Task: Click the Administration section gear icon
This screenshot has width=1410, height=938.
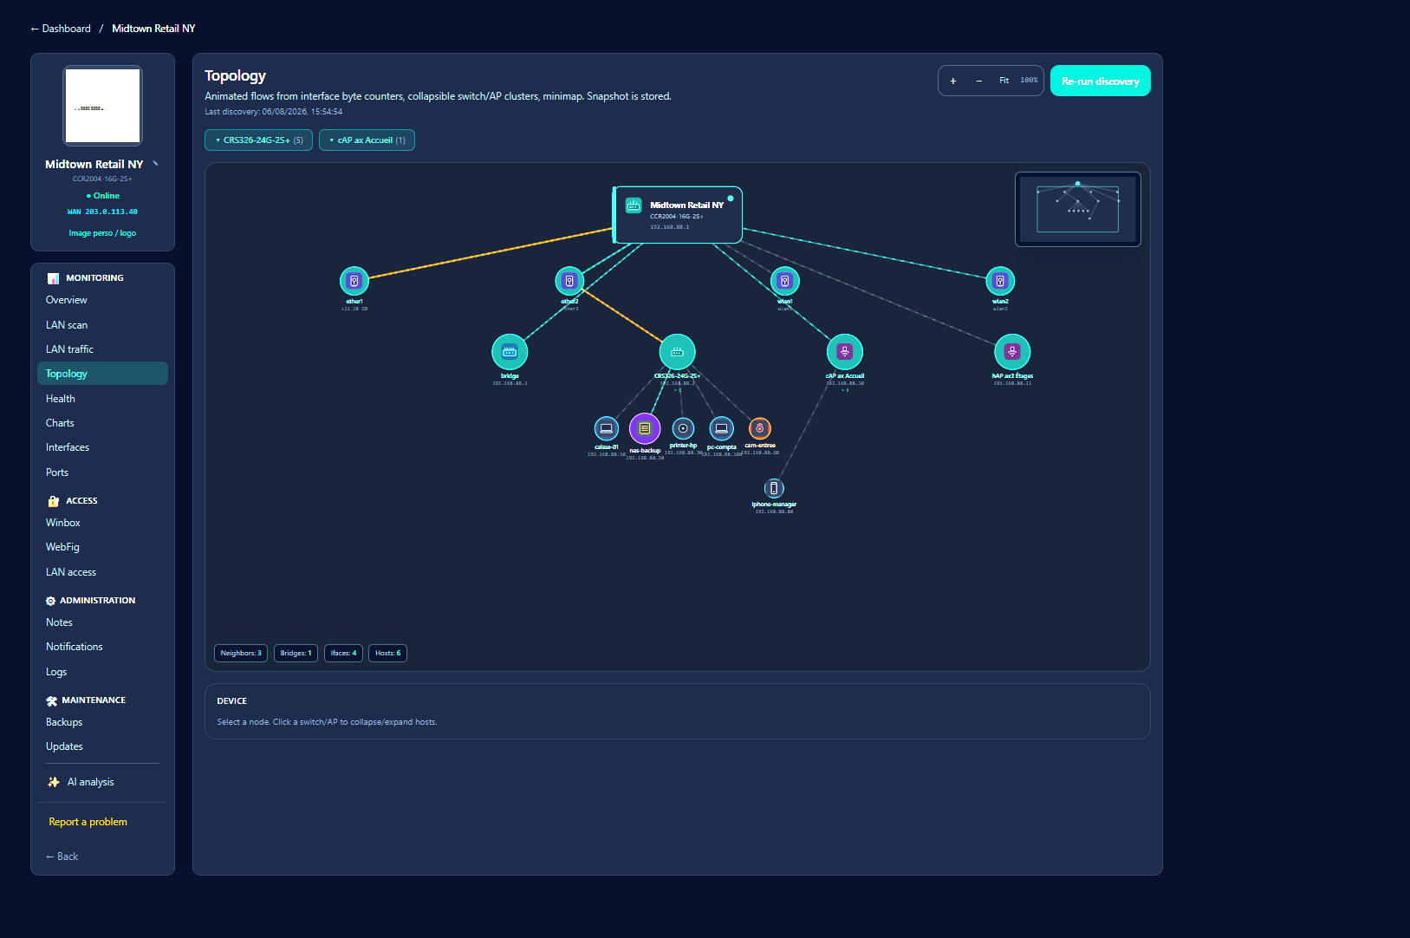Action: tap(50, 601)
